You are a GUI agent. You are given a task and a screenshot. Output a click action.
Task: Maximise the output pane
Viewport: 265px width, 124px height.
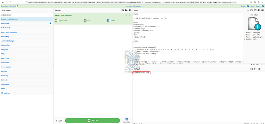(262, 69)
